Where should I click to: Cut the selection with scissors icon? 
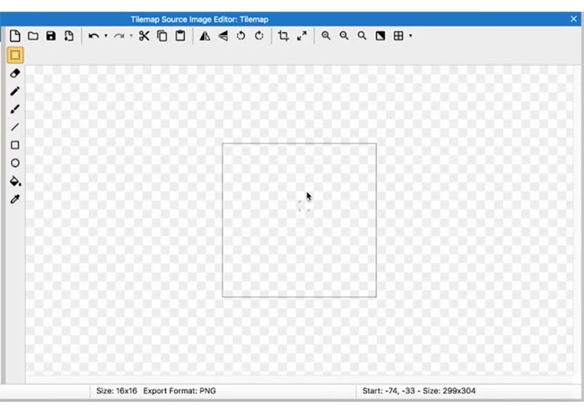pos(144,36)
